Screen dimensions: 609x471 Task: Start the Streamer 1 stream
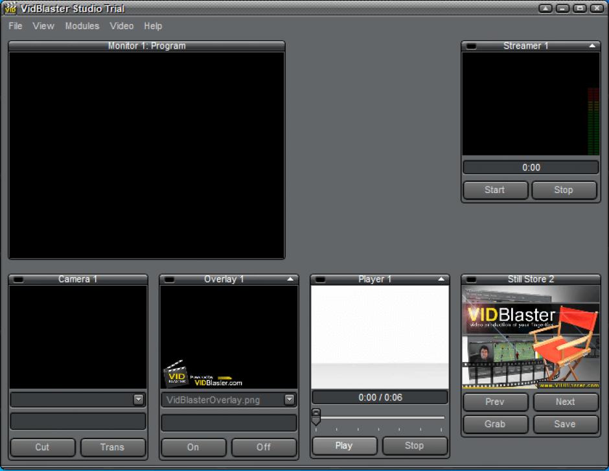495,190
